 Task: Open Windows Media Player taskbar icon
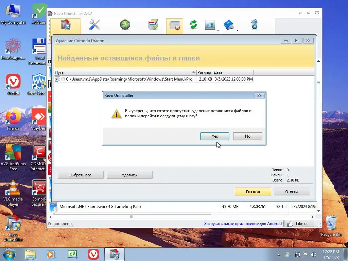(51, 254)
